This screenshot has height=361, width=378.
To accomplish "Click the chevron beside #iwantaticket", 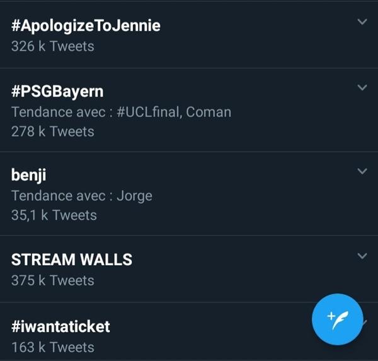I will pos(364,323).
